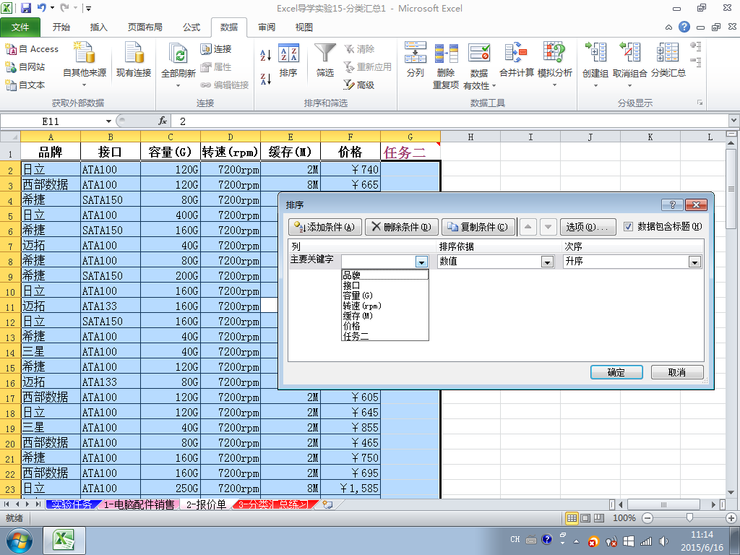The image size is (740, 555).
Task: Move sort condition up arrow
Action: point(528,227)
